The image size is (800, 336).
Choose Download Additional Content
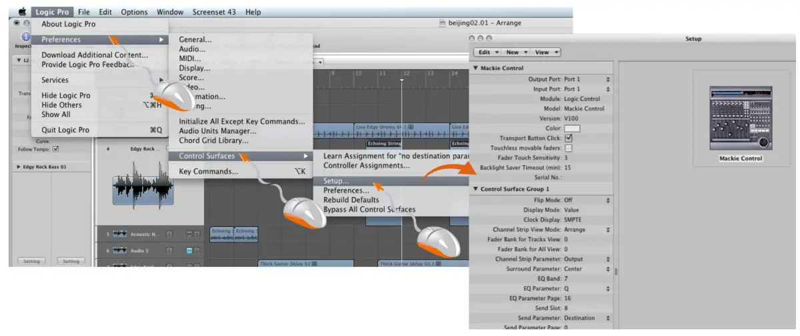[99, 55]
